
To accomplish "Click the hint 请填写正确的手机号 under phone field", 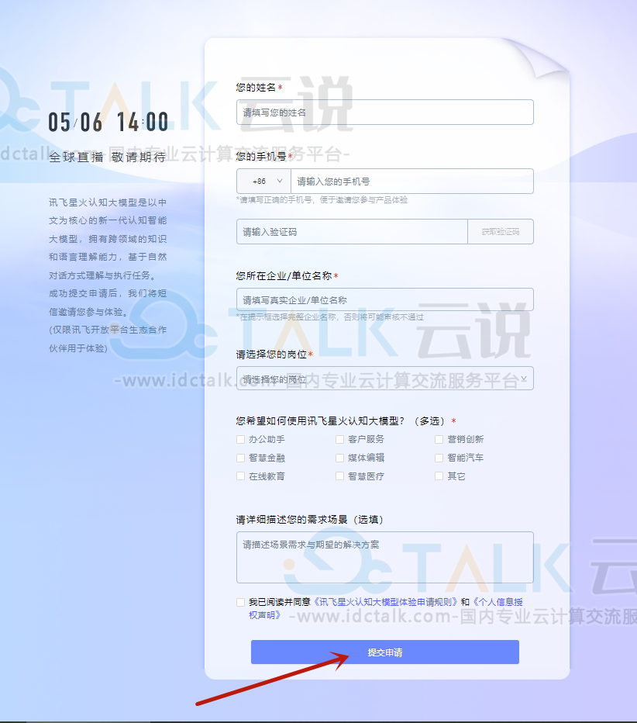I will (x=322, y=199).
